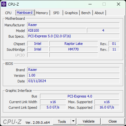Click the Manufacturer field showing Razer
Viewport: 126px width, 126px height.
[73, 25]
